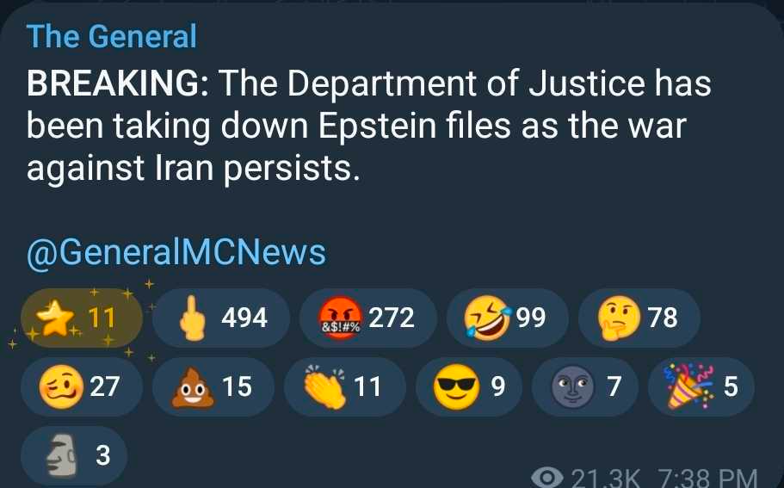Click the 272 reaction count
The height and width of the screenshot is (488, 784).
(x=392, y=318)
